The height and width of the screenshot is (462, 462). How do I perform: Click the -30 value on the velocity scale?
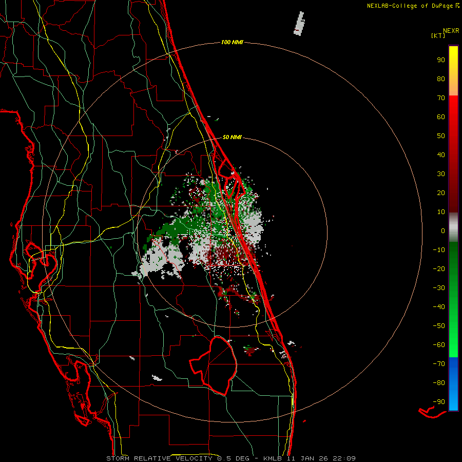click(439, 288)
